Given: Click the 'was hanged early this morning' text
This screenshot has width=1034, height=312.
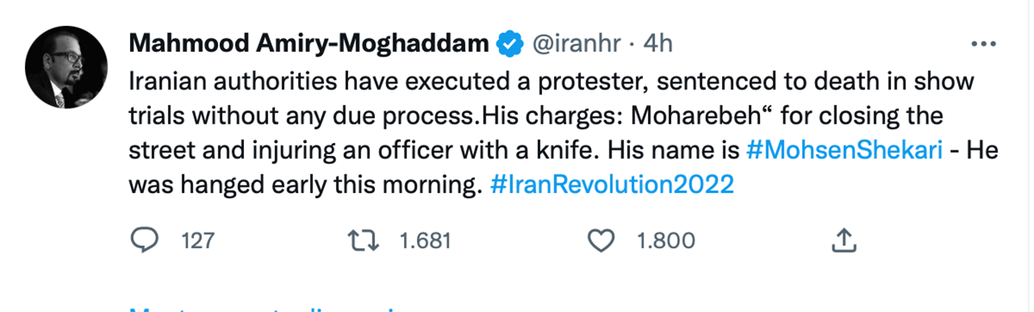Looking at the screenshot, I should [305, 185].
